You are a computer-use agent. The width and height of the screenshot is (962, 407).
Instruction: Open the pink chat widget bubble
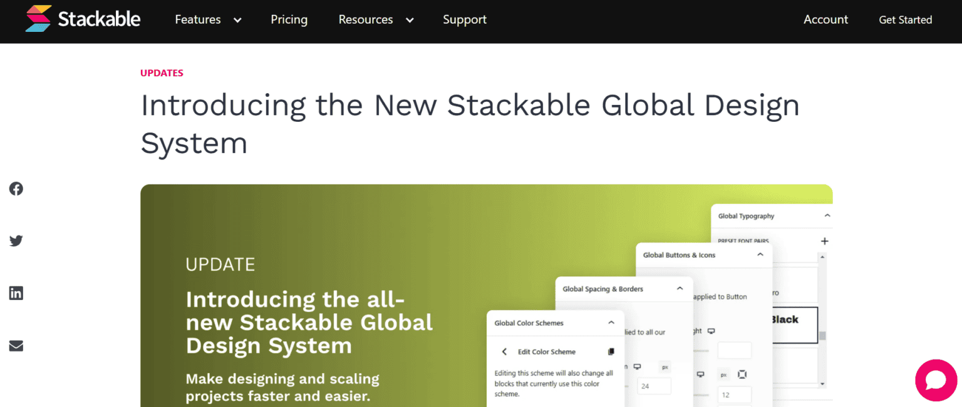[936, 380]
